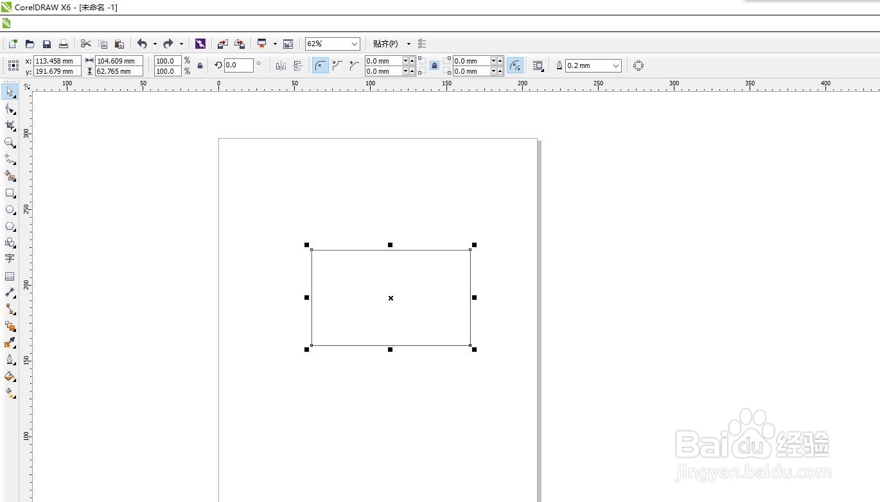This screenshot has width=880, height=502.
Task: Paste from clipboard
Action: [119, 44]
